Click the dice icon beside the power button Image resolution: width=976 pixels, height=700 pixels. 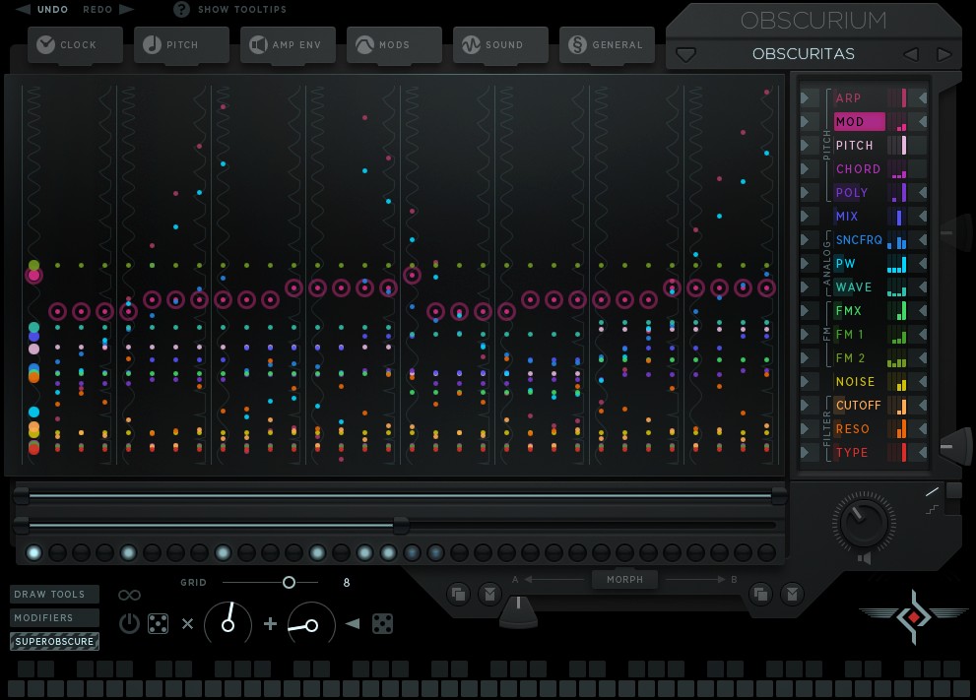[x=158, y=623]
